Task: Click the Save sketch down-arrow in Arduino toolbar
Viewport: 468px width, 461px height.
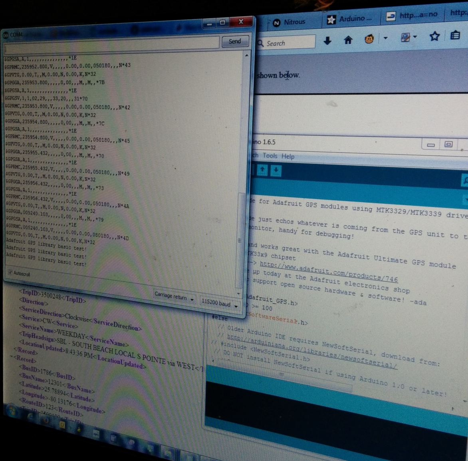Action: [x=276, y=170]
